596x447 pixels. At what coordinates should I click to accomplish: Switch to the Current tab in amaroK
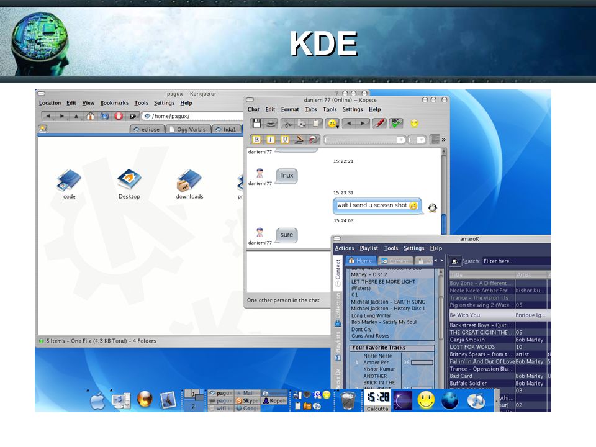click(395, 261)
